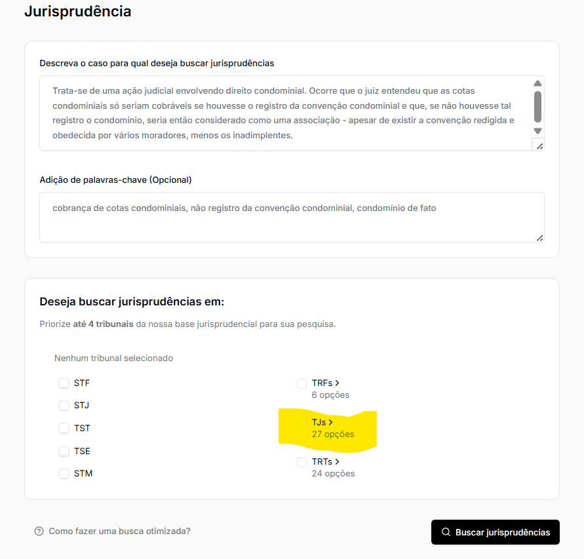Tick the TSE tribunal checkbox
Screen dimensions: 584x559
tap(64, 452)
